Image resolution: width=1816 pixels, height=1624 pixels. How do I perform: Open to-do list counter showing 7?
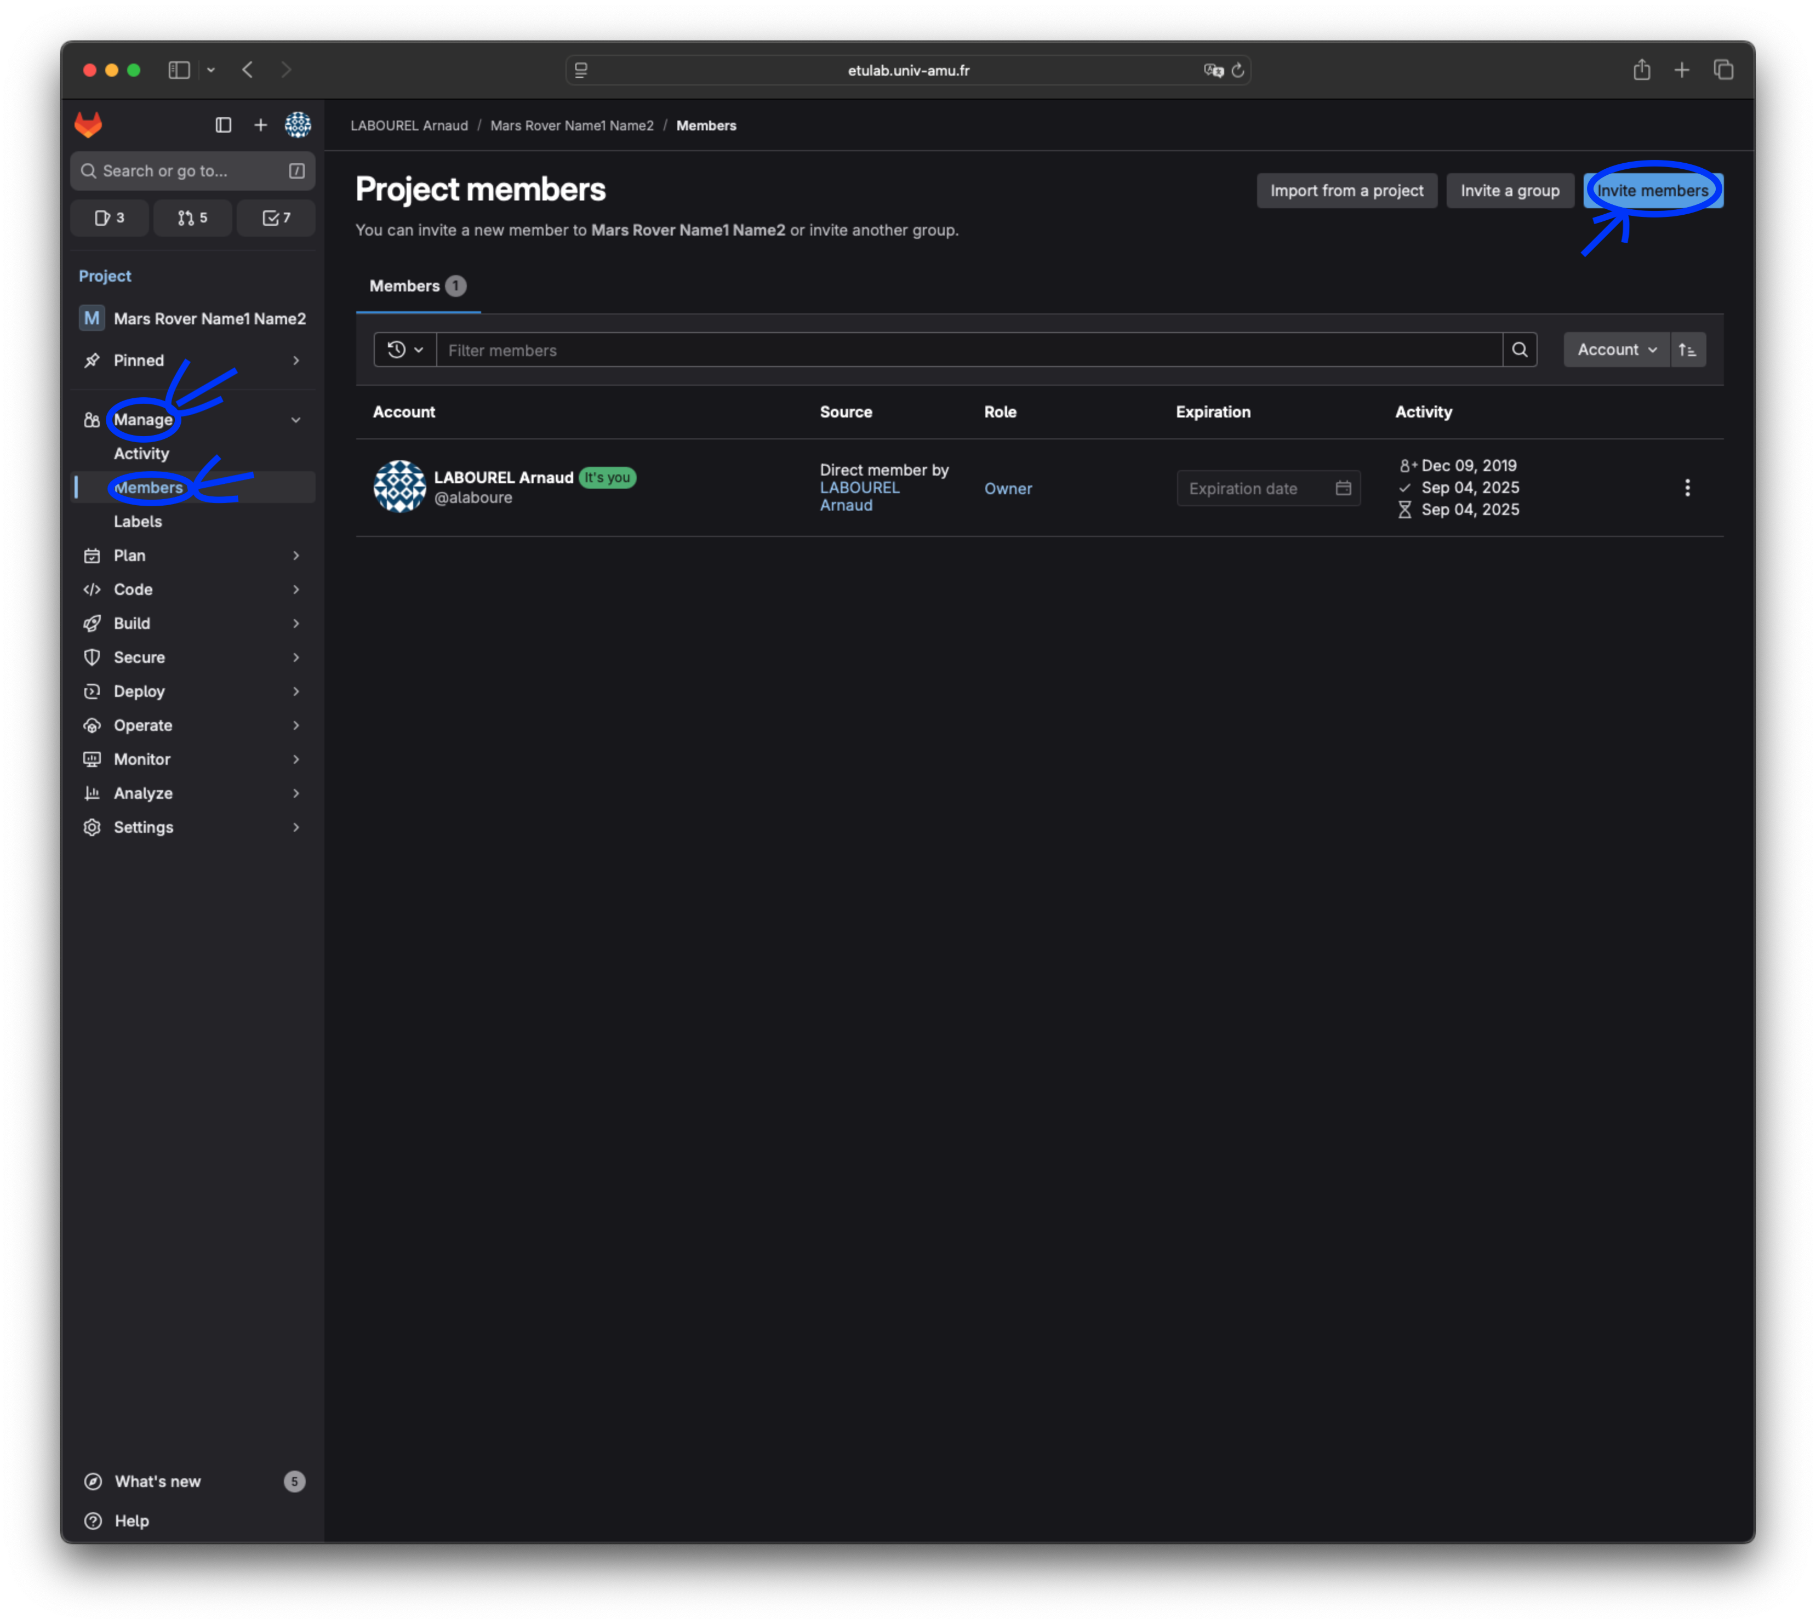point(277,218)
